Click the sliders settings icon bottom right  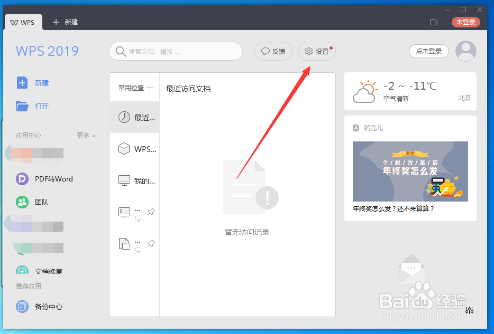point(470,310)
